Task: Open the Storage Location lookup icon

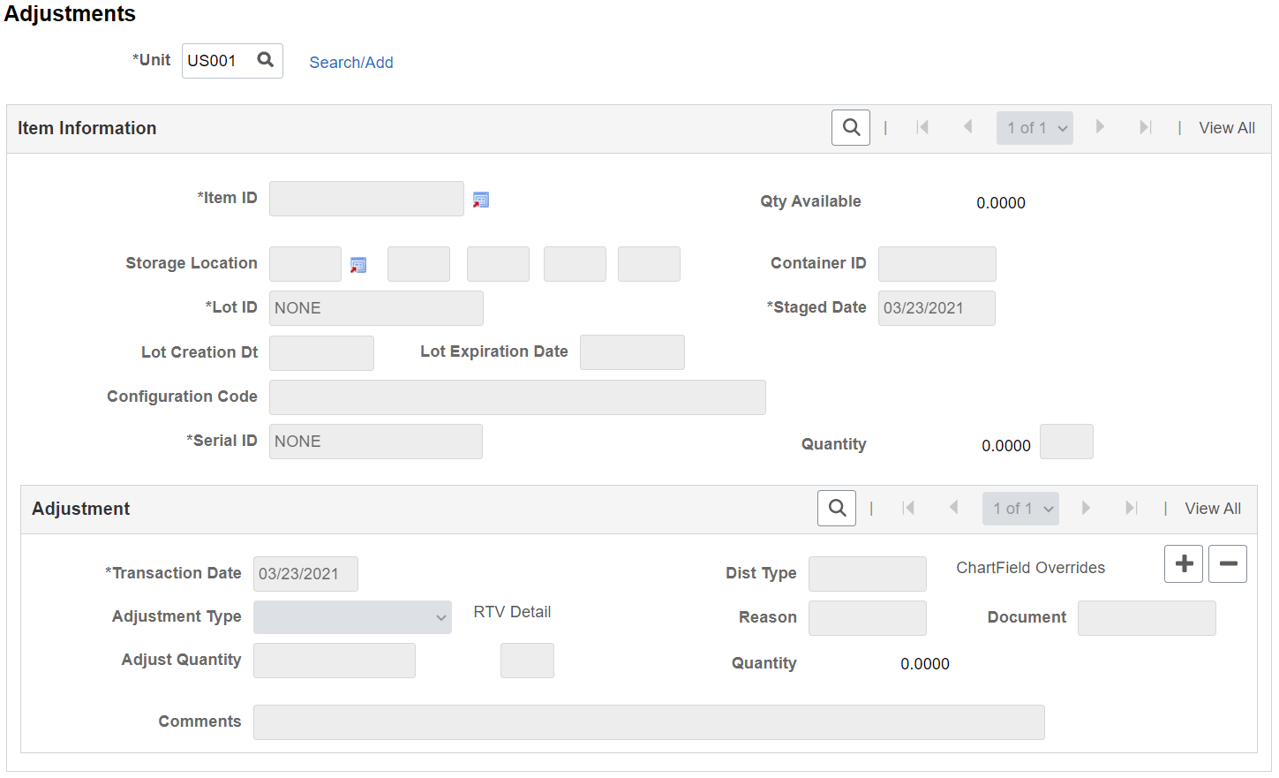Action: pos(358,265)
